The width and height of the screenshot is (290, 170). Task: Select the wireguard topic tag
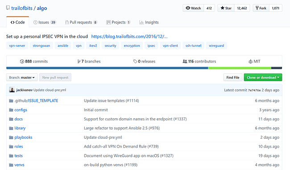[x=216, y=46]
